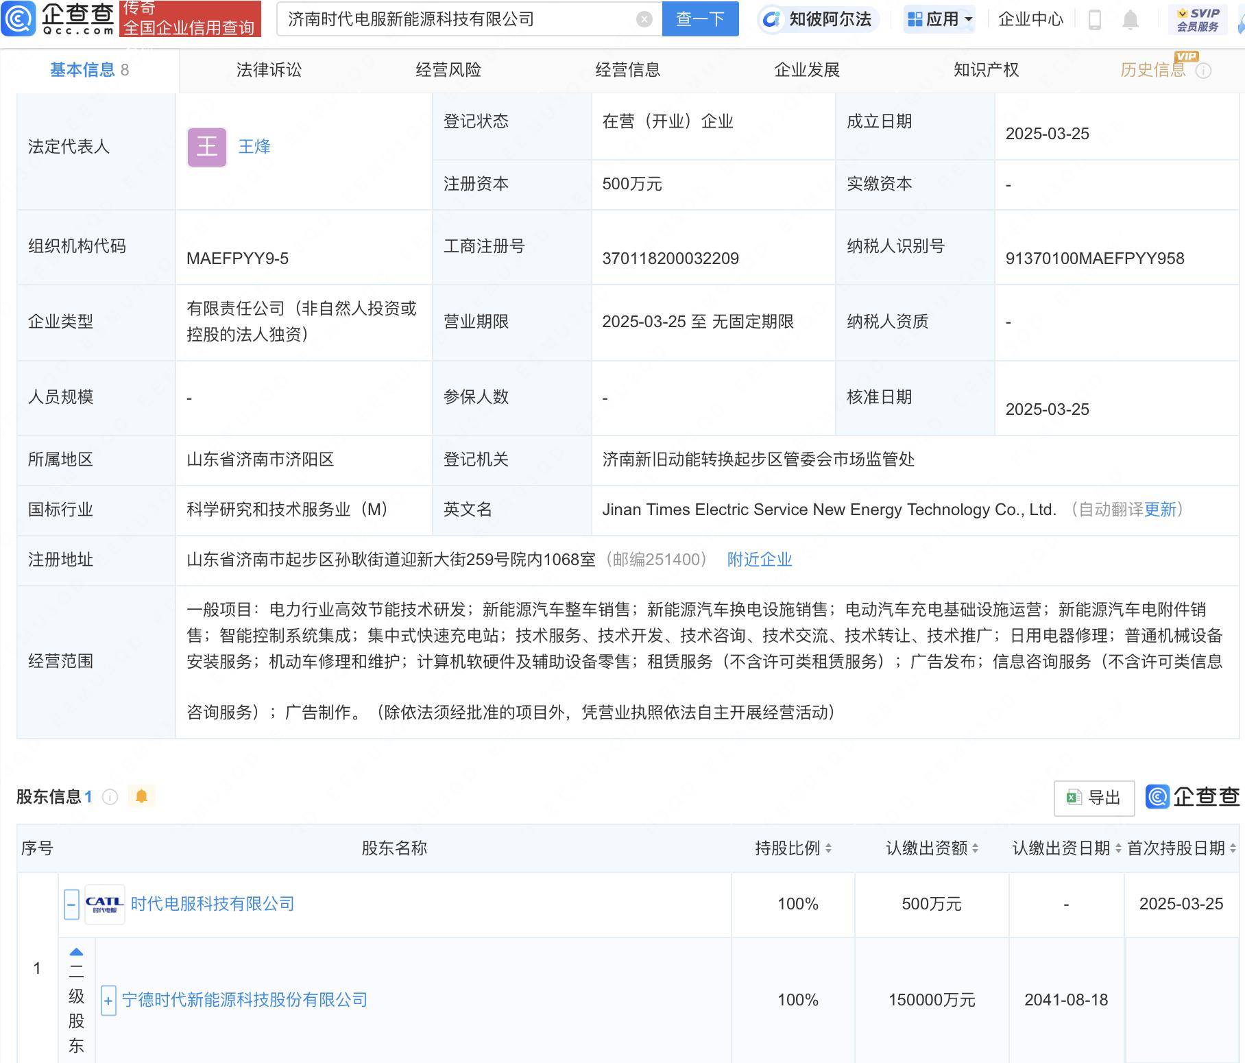The width and height of the screenshot is (1245, 1063).
Task: Toggle sort on the 持股比例 column
Action: [830, 849]
